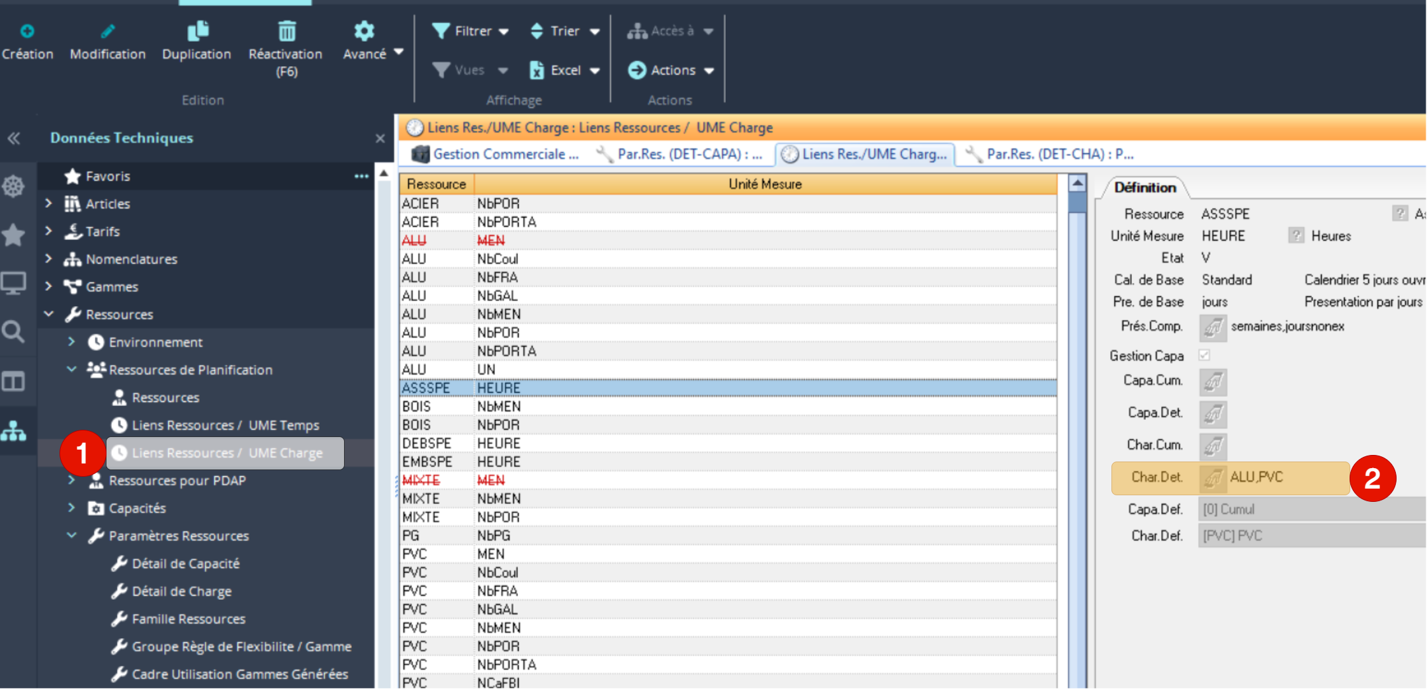Click the Prés.Comp. edit icon
The width and height of the screenshot is (1427, 689).
tap(1213, 327)
